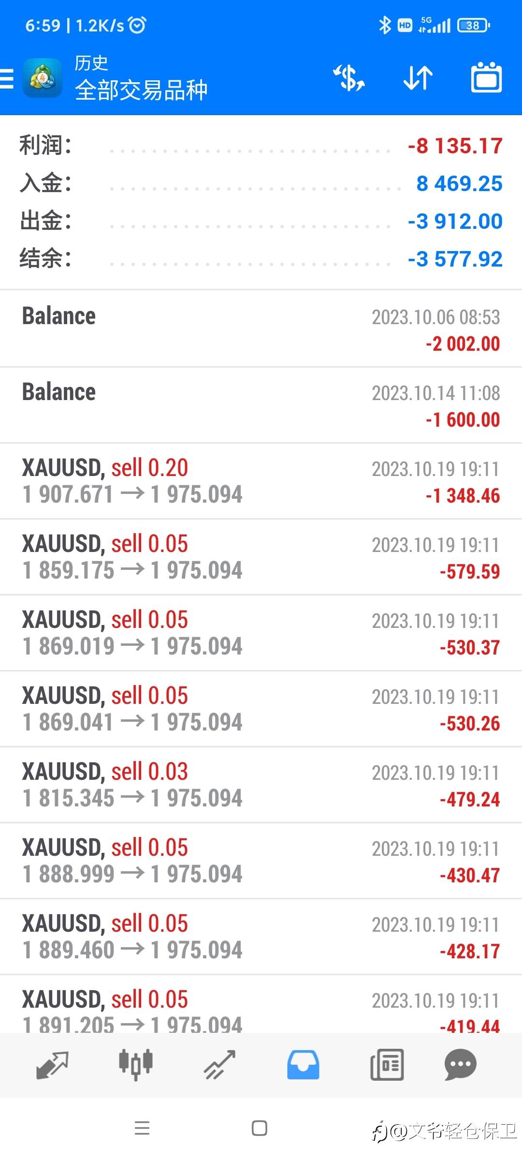The width and height of the screenshot is (522, 1161).
Task: Tap the Android recent apps button
Action: click(x=142, y=1128)
